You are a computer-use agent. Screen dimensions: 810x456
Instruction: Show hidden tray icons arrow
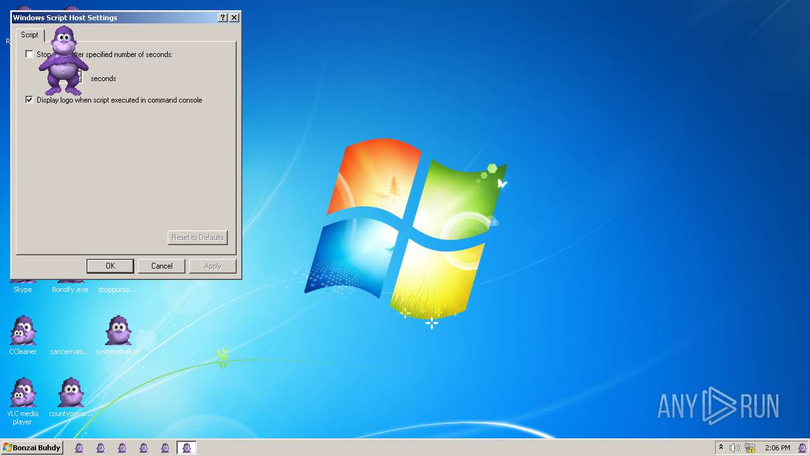[x=721, y=448]
